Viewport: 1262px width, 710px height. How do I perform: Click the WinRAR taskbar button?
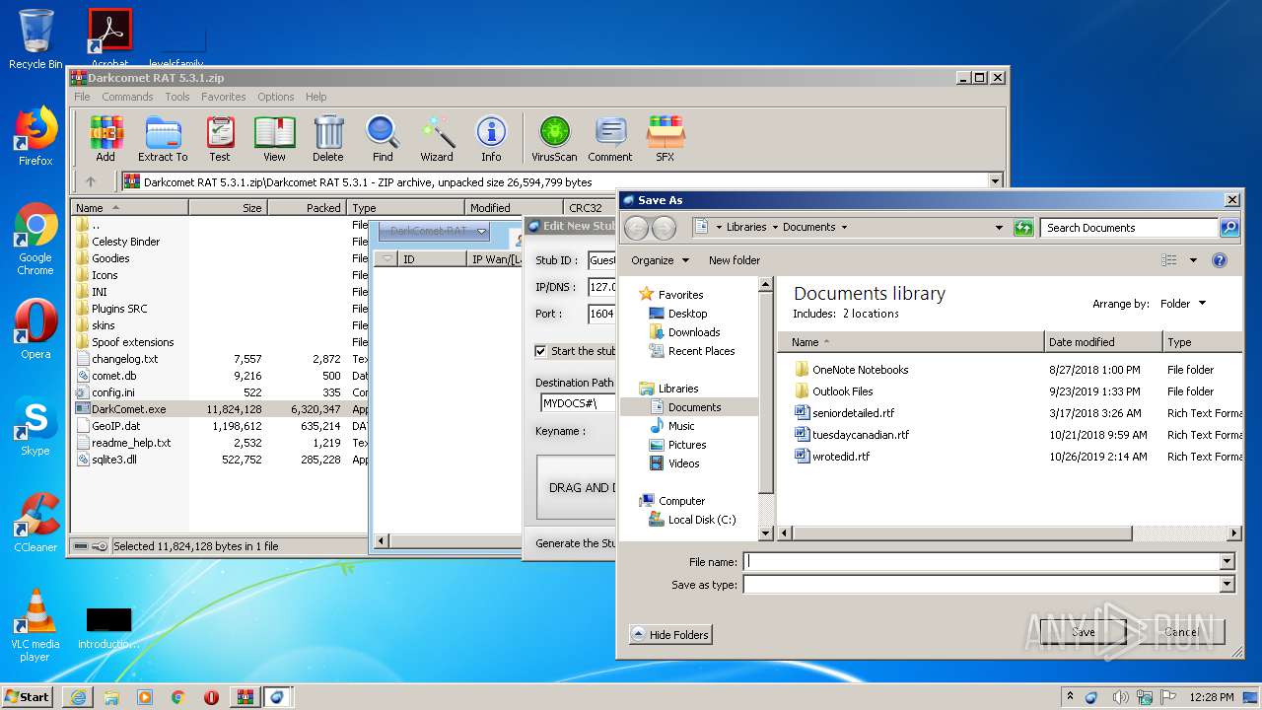pos(245,697)
